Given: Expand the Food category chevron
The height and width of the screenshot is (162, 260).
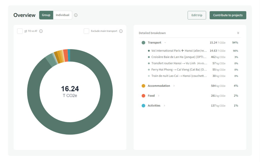Looking at the screenshot, I should [159, 96].
